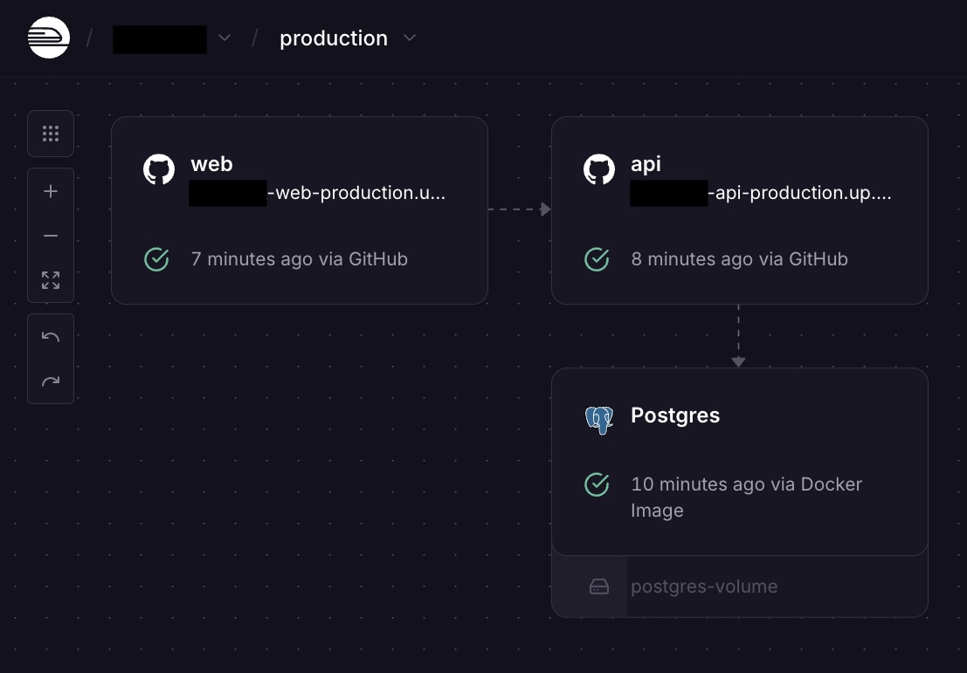Zoom out of the canvas

click(51, 236)
